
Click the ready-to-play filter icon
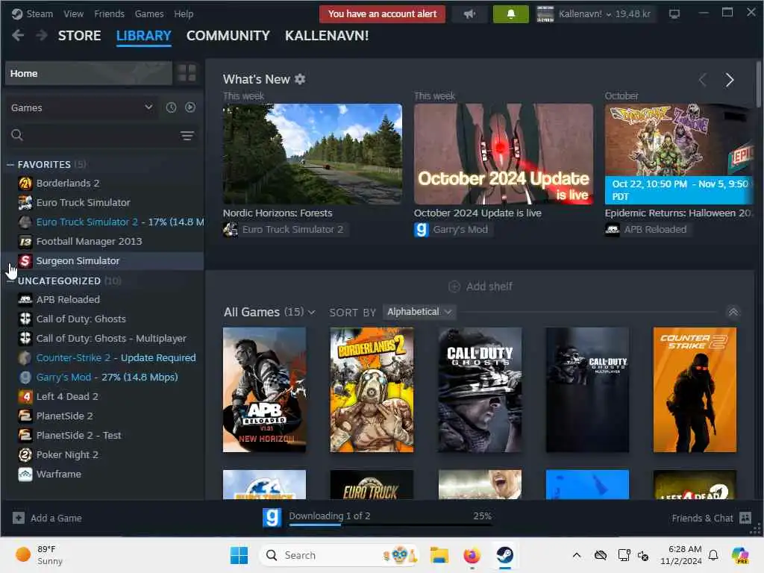click(x=190, y=107)
